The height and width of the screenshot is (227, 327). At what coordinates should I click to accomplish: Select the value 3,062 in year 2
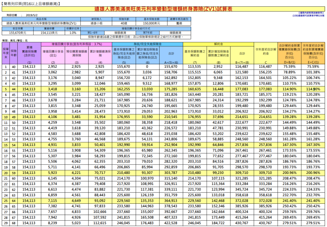coord(53,72)
